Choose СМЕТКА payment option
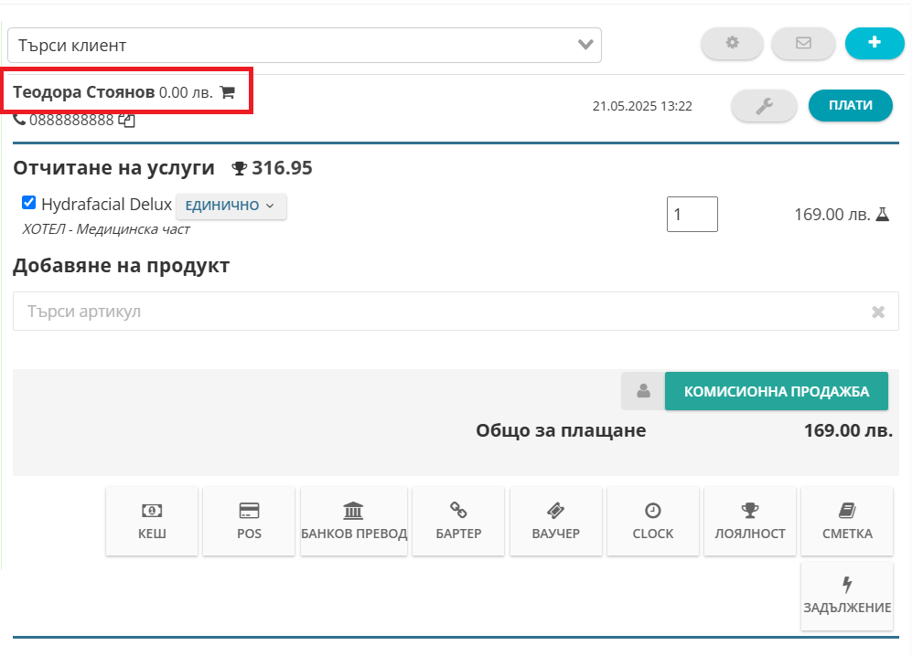 (847, 521)
